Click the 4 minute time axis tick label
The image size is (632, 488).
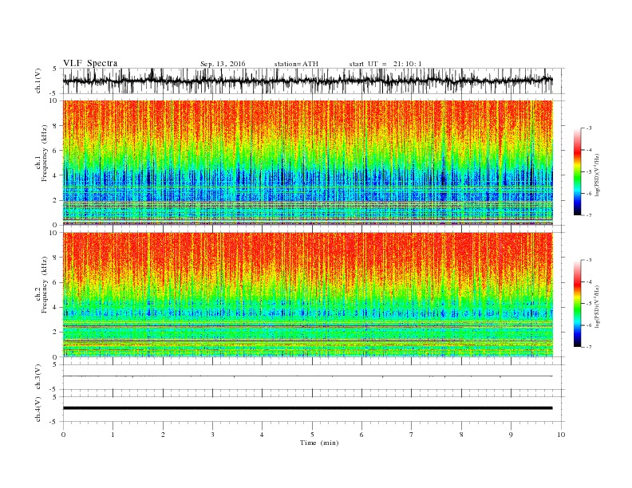coord(262,435)
